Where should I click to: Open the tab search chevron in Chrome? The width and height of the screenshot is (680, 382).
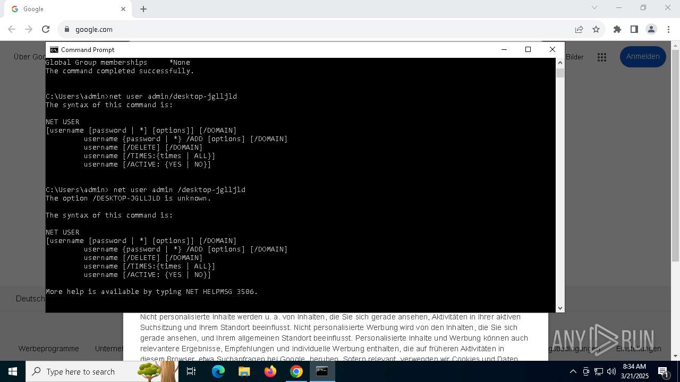[x=594, y=7]
